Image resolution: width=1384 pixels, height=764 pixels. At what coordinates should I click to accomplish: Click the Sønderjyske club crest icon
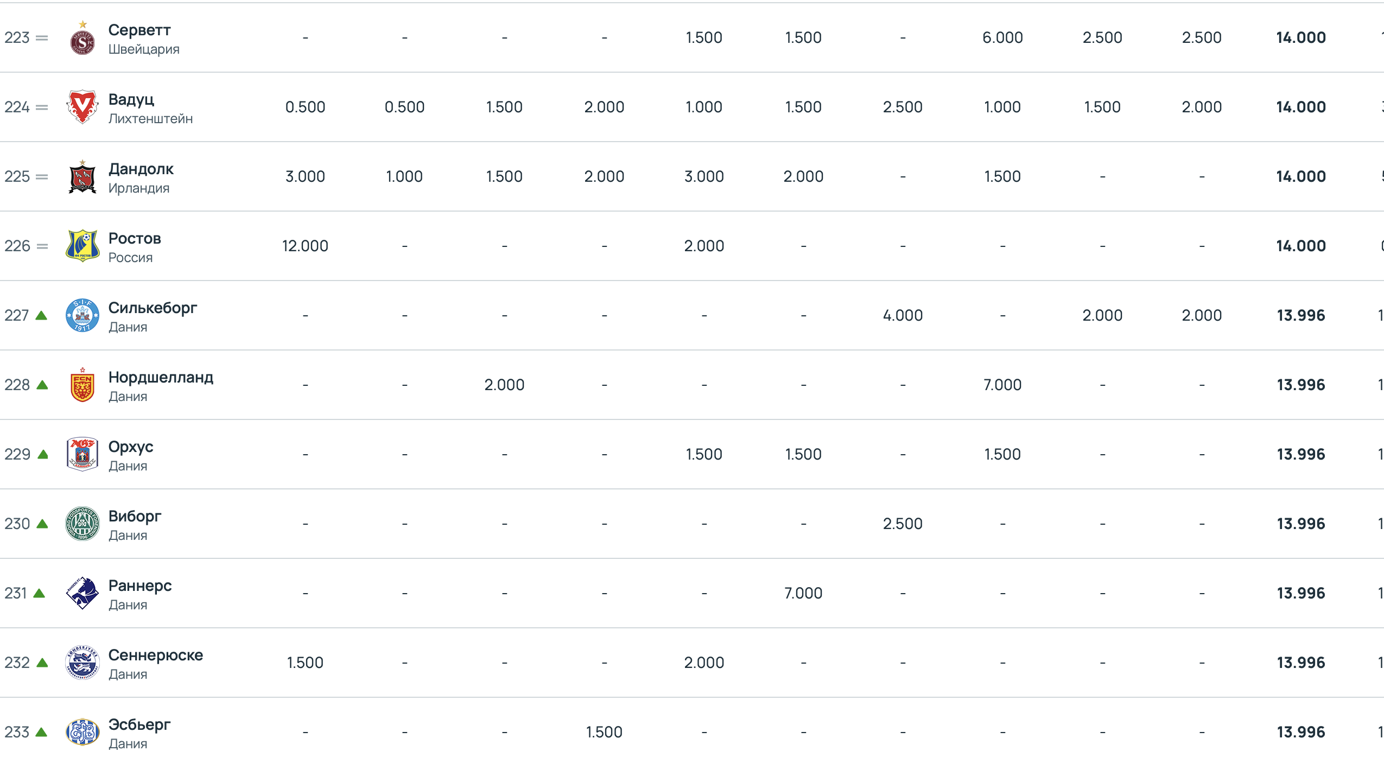(x=82, y=663)
